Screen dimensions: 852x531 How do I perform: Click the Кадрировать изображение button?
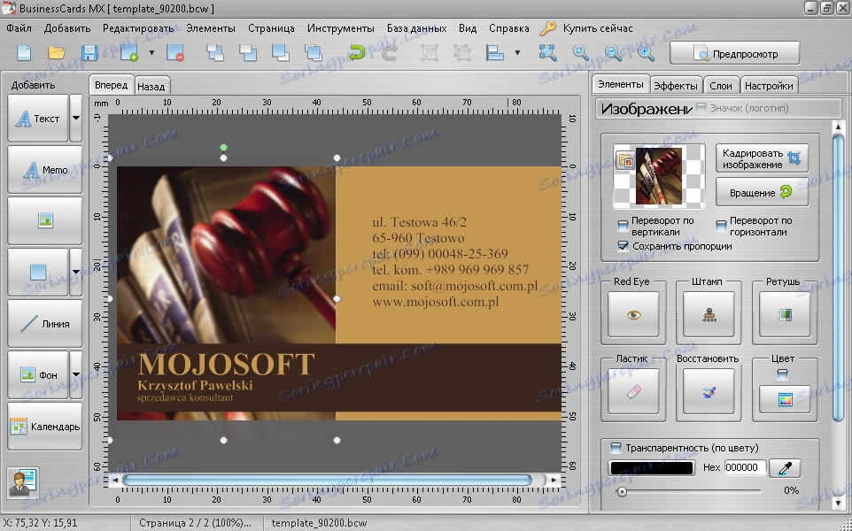click(x=762, y=158)
